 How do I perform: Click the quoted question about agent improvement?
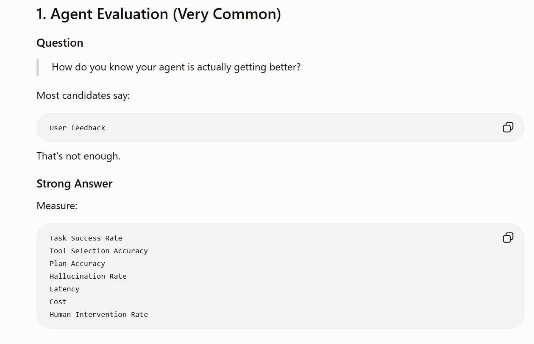point(176,67)
